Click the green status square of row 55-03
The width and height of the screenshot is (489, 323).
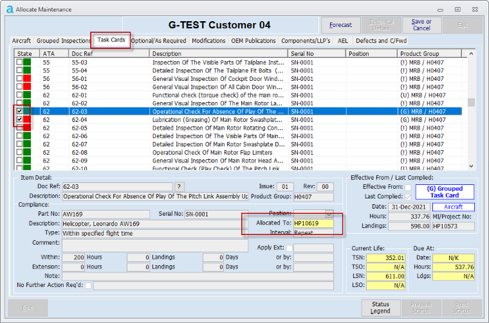click(27, 62)
